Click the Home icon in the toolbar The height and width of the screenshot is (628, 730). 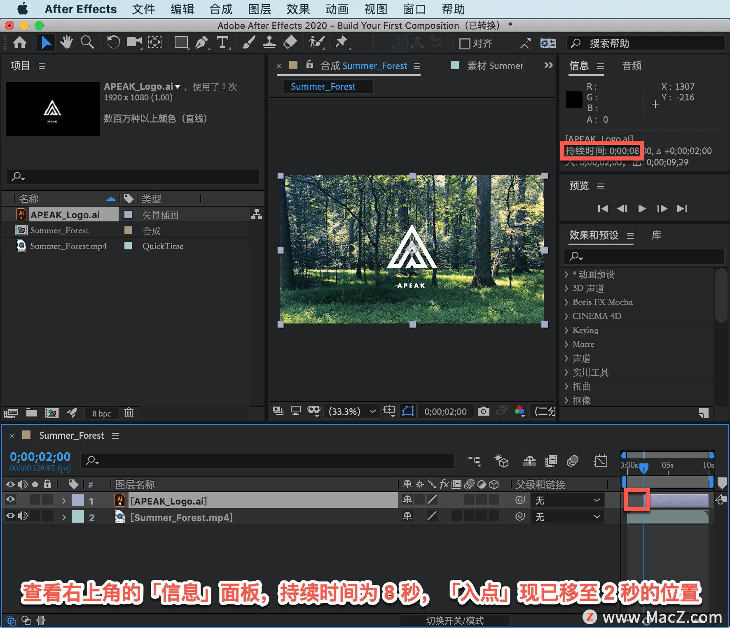click(x=20, y=42)
